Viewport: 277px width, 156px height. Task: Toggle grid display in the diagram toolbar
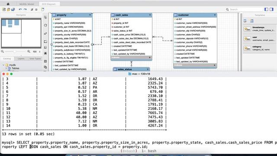[32, 10]
